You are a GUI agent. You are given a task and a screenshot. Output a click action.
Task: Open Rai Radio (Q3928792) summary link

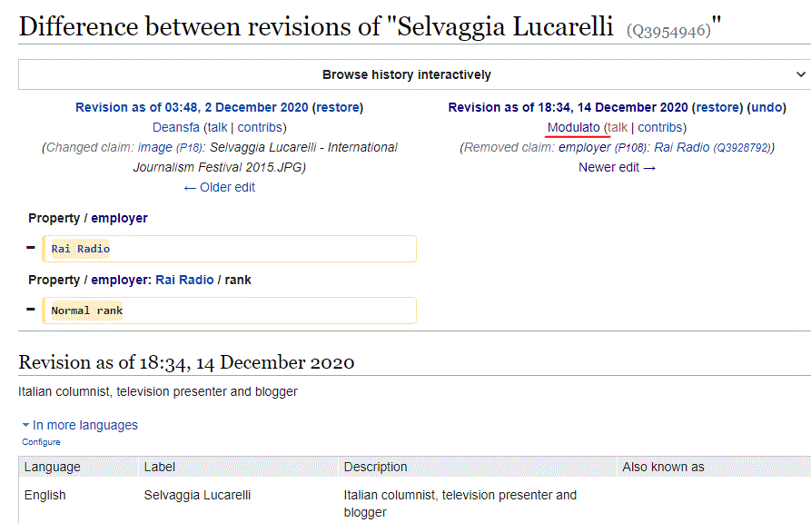713,147
